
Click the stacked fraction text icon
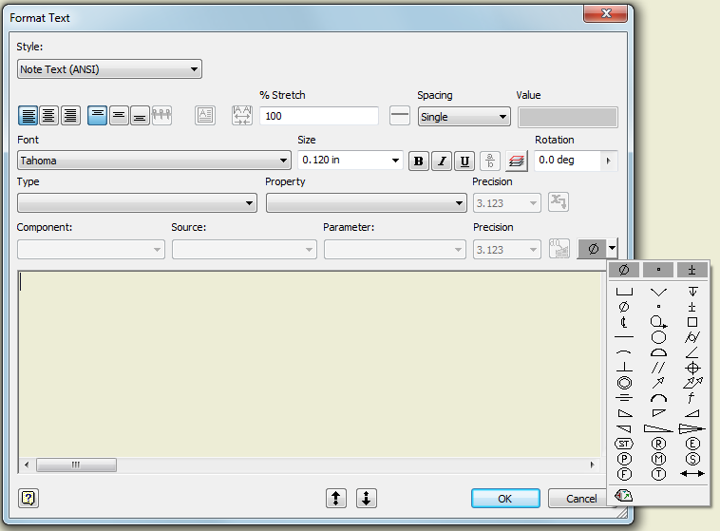coord(490,161)
